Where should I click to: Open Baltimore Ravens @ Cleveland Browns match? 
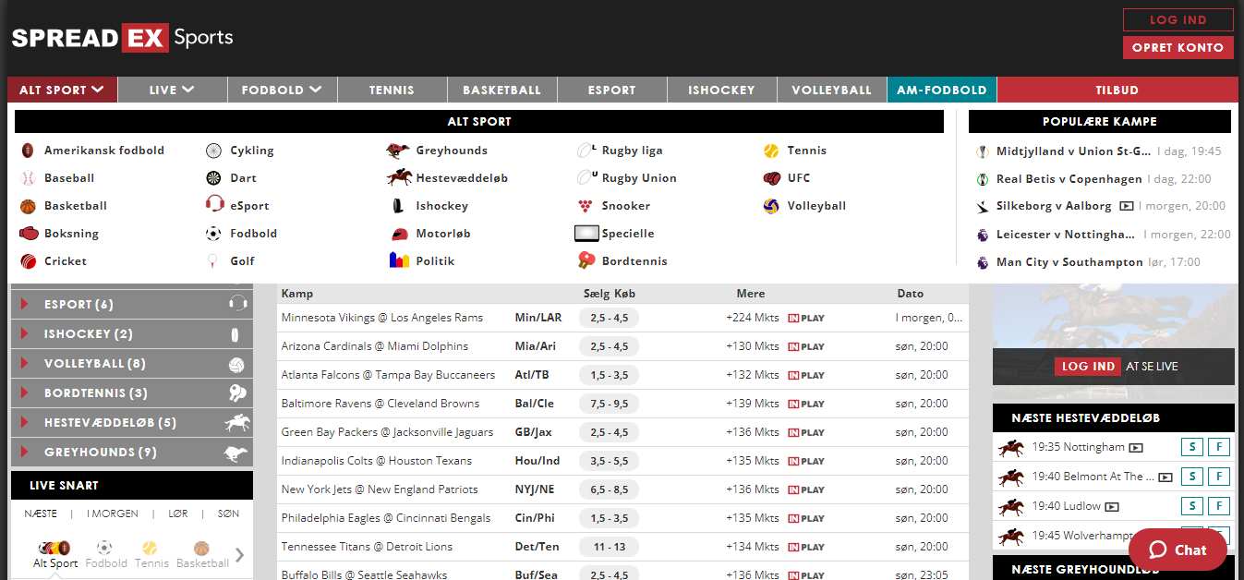coord(380,404)
